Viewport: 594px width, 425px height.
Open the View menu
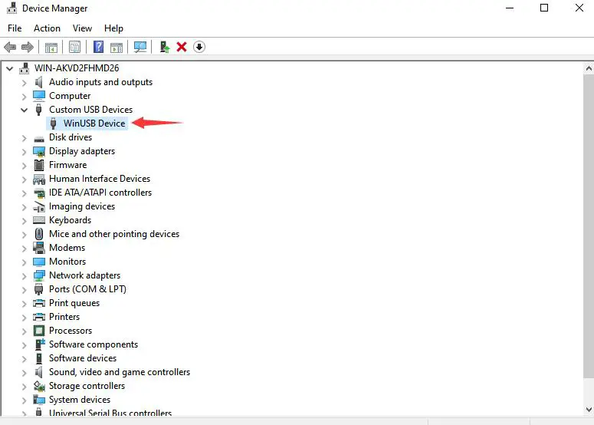(82, 28)
